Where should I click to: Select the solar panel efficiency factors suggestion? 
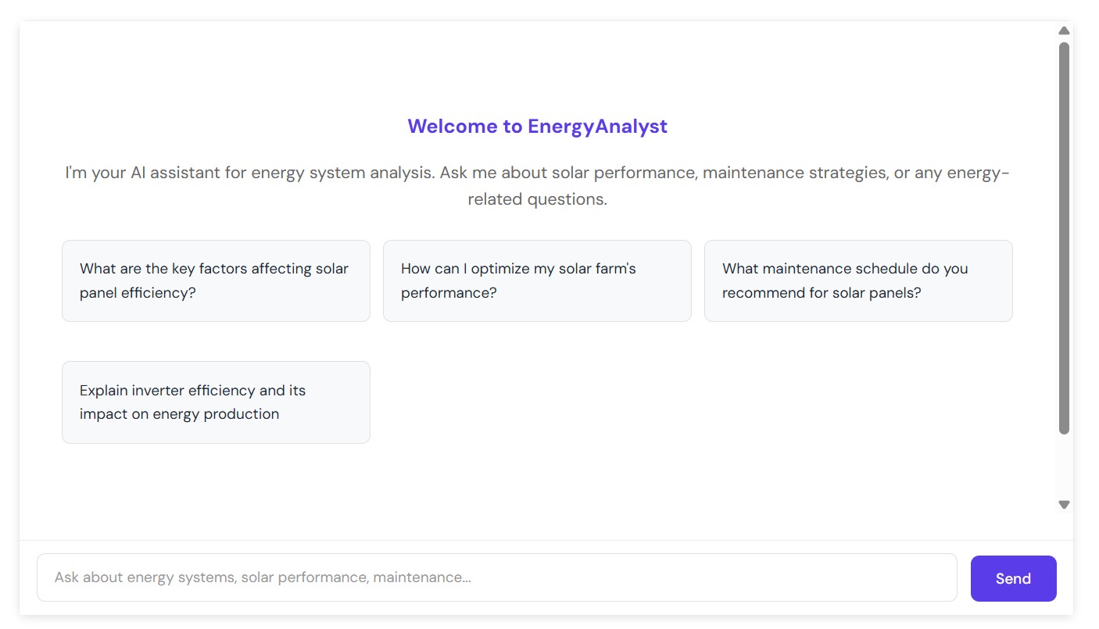tap(216, 281)
